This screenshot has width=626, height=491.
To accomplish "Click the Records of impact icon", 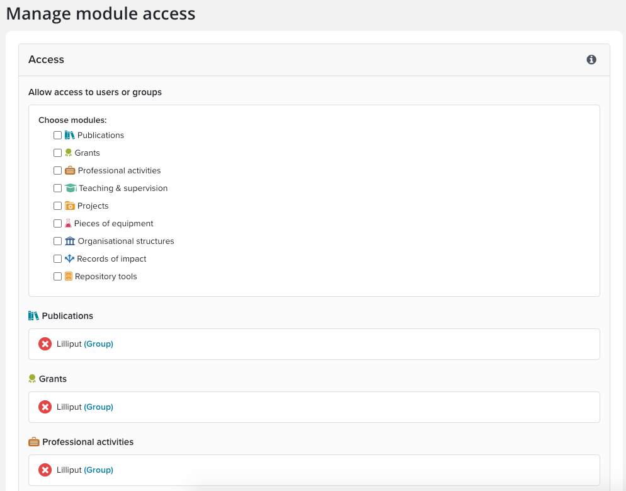I will (69, 259).
